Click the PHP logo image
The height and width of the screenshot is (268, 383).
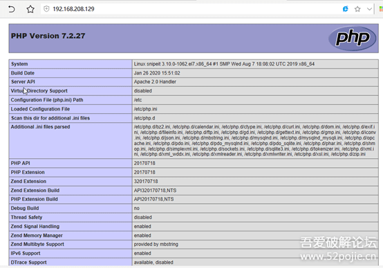(x=352, y=38)
